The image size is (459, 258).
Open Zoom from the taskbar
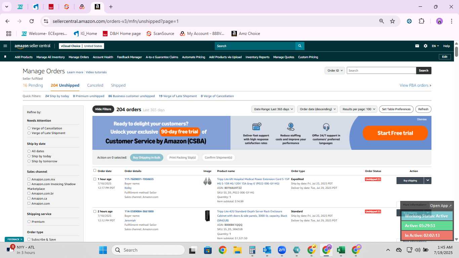coord(282,250)
